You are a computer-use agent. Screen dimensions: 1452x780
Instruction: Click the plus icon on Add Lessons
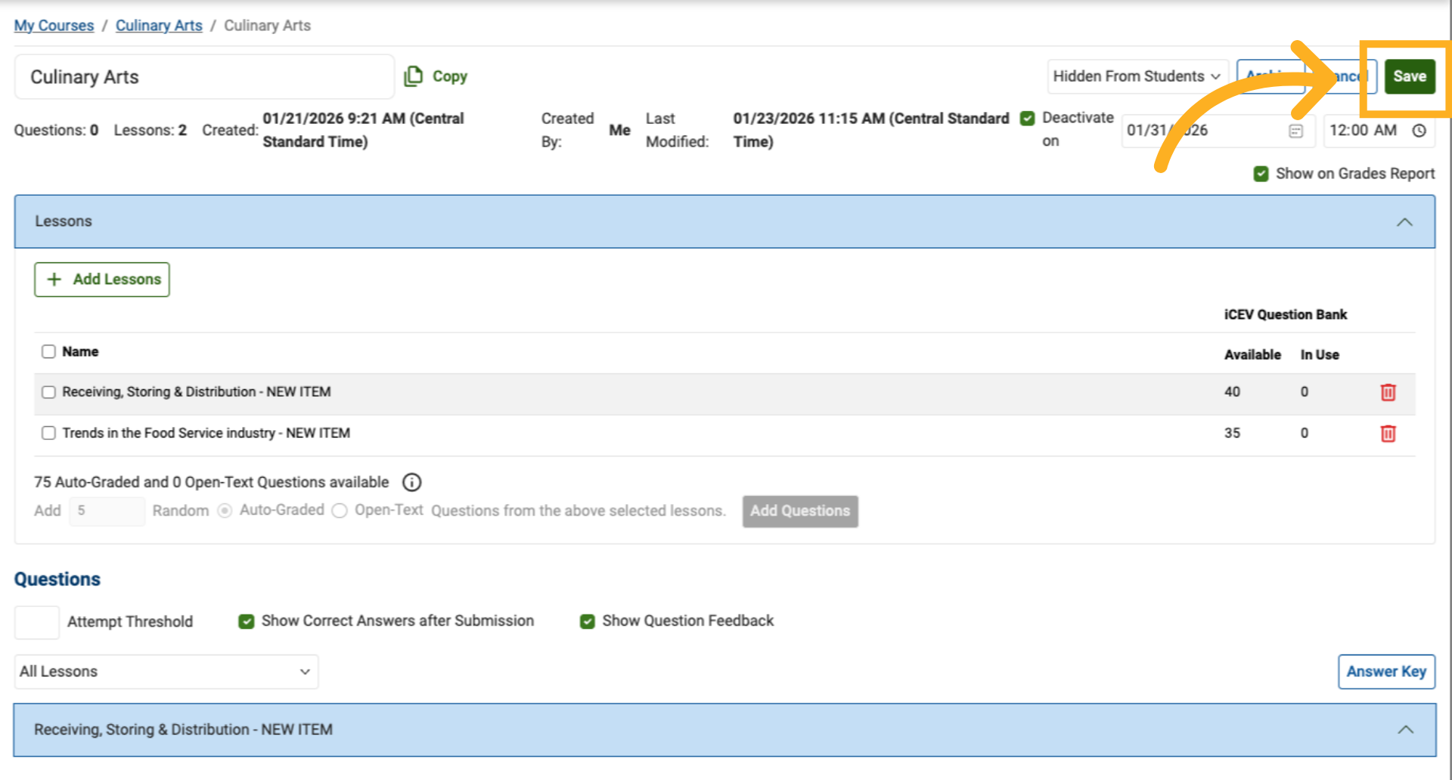click(54, 280)
